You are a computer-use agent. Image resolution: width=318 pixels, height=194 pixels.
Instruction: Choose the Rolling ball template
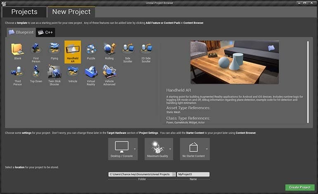click(x=109, y=51)
